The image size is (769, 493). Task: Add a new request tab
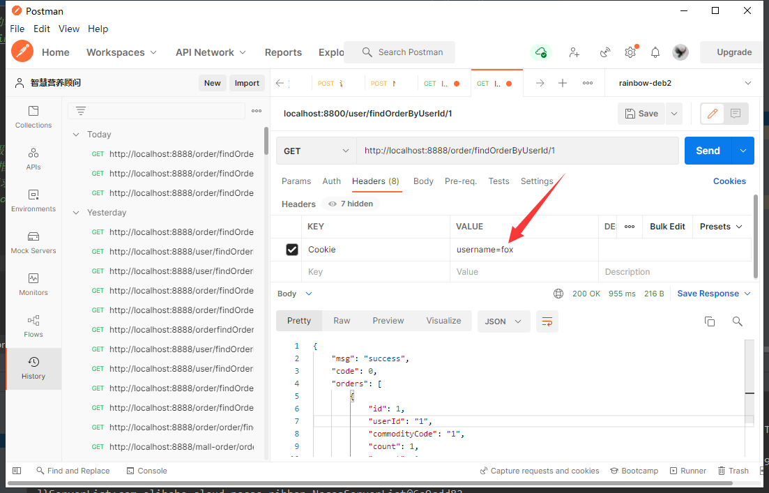(563, 83)
